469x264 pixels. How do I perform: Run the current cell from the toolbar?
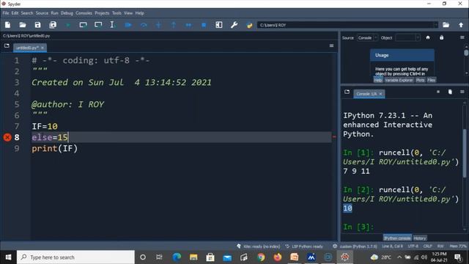(83, 25)
